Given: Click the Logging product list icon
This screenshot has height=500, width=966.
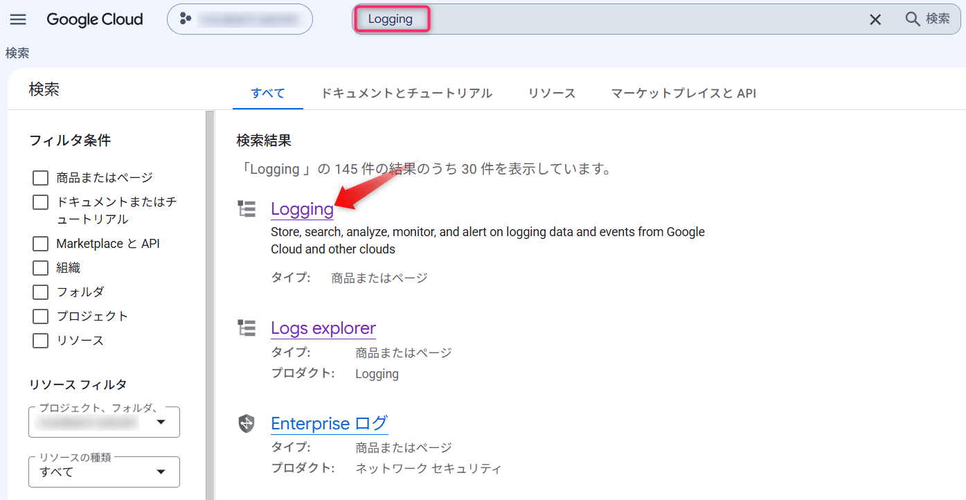Looking at the screenshot, I should tap(247, 208).
